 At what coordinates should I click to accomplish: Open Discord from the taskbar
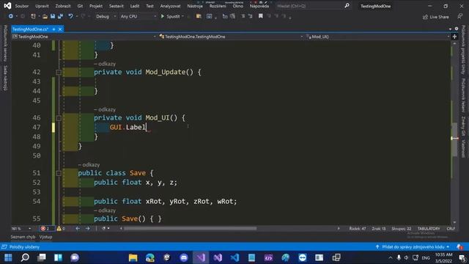(x=184, y=257)
